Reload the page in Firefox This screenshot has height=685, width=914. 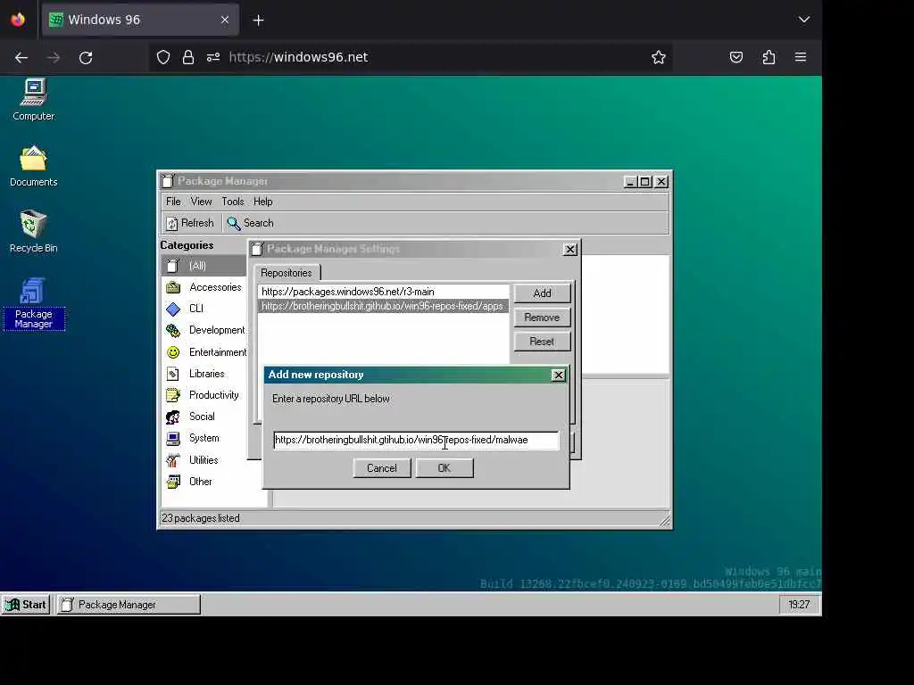(86, 58)
